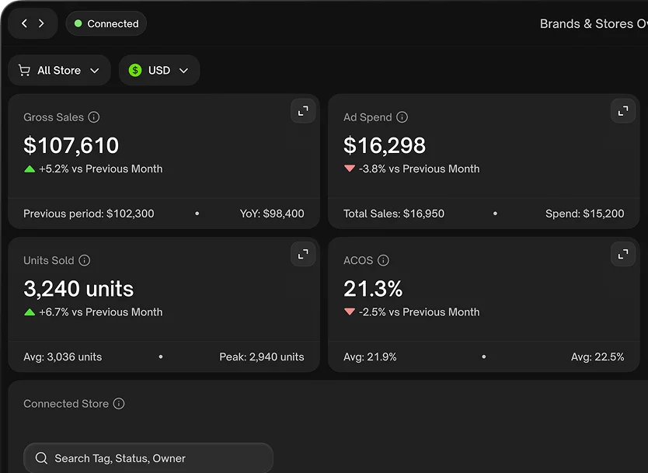Expand the Ad Spend card
The height and width of the screenshot is (473, 648).
[623, 111]
